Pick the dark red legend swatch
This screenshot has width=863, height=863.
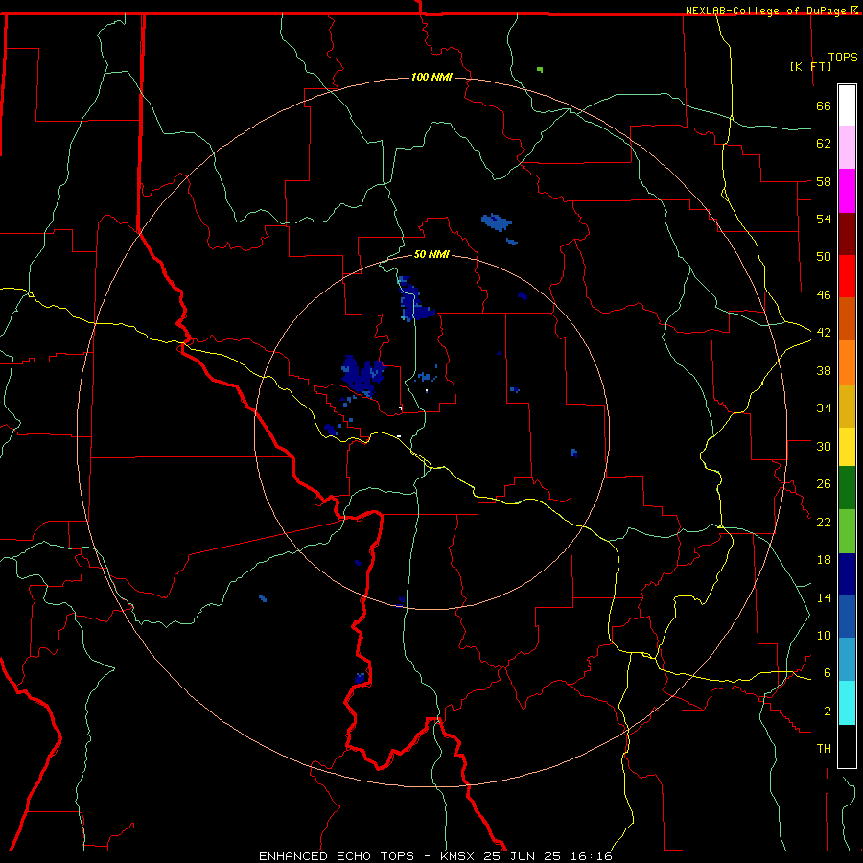click(847, 233)
